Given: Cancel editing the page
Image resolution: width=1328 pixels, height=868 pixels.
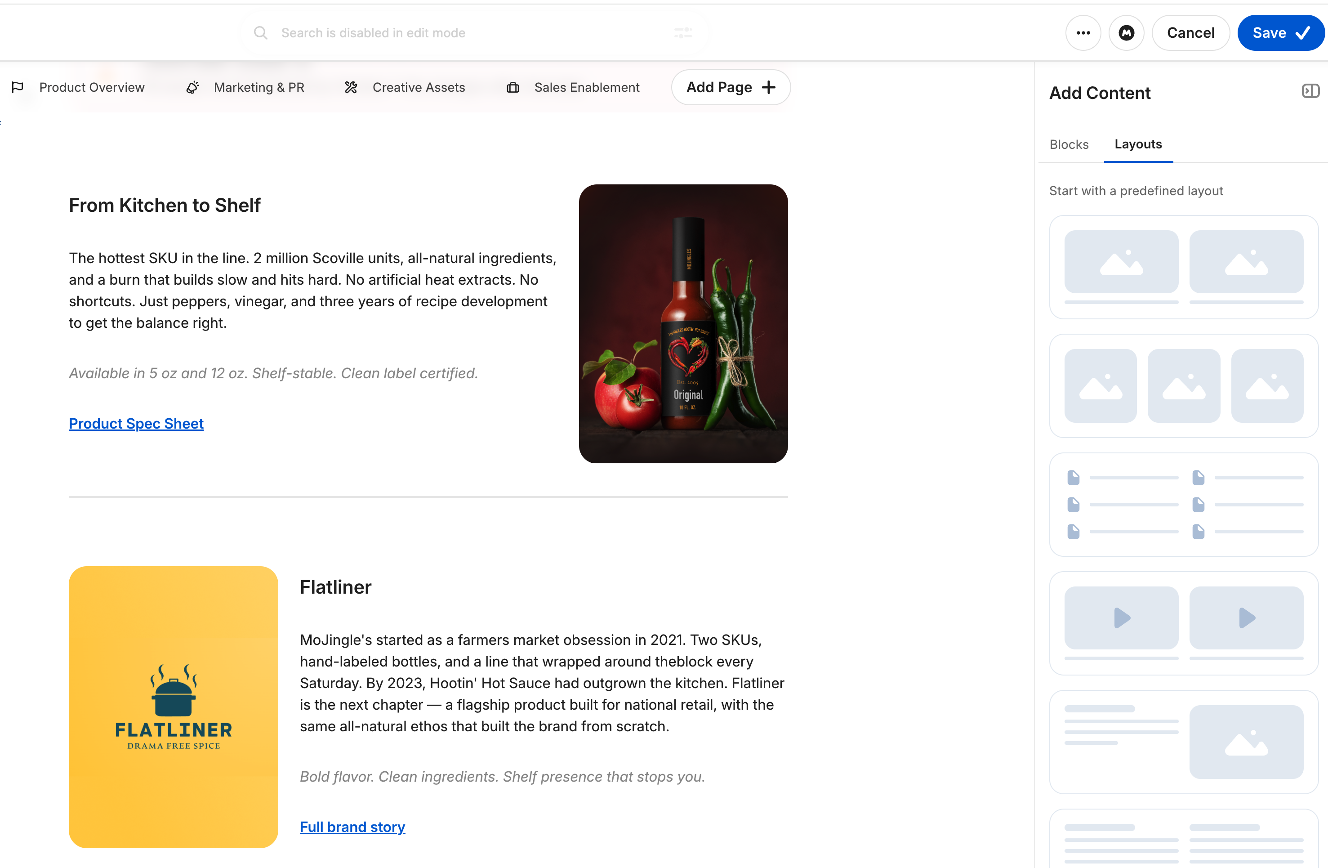Looking at the screenshot, I should [1191, 33].
